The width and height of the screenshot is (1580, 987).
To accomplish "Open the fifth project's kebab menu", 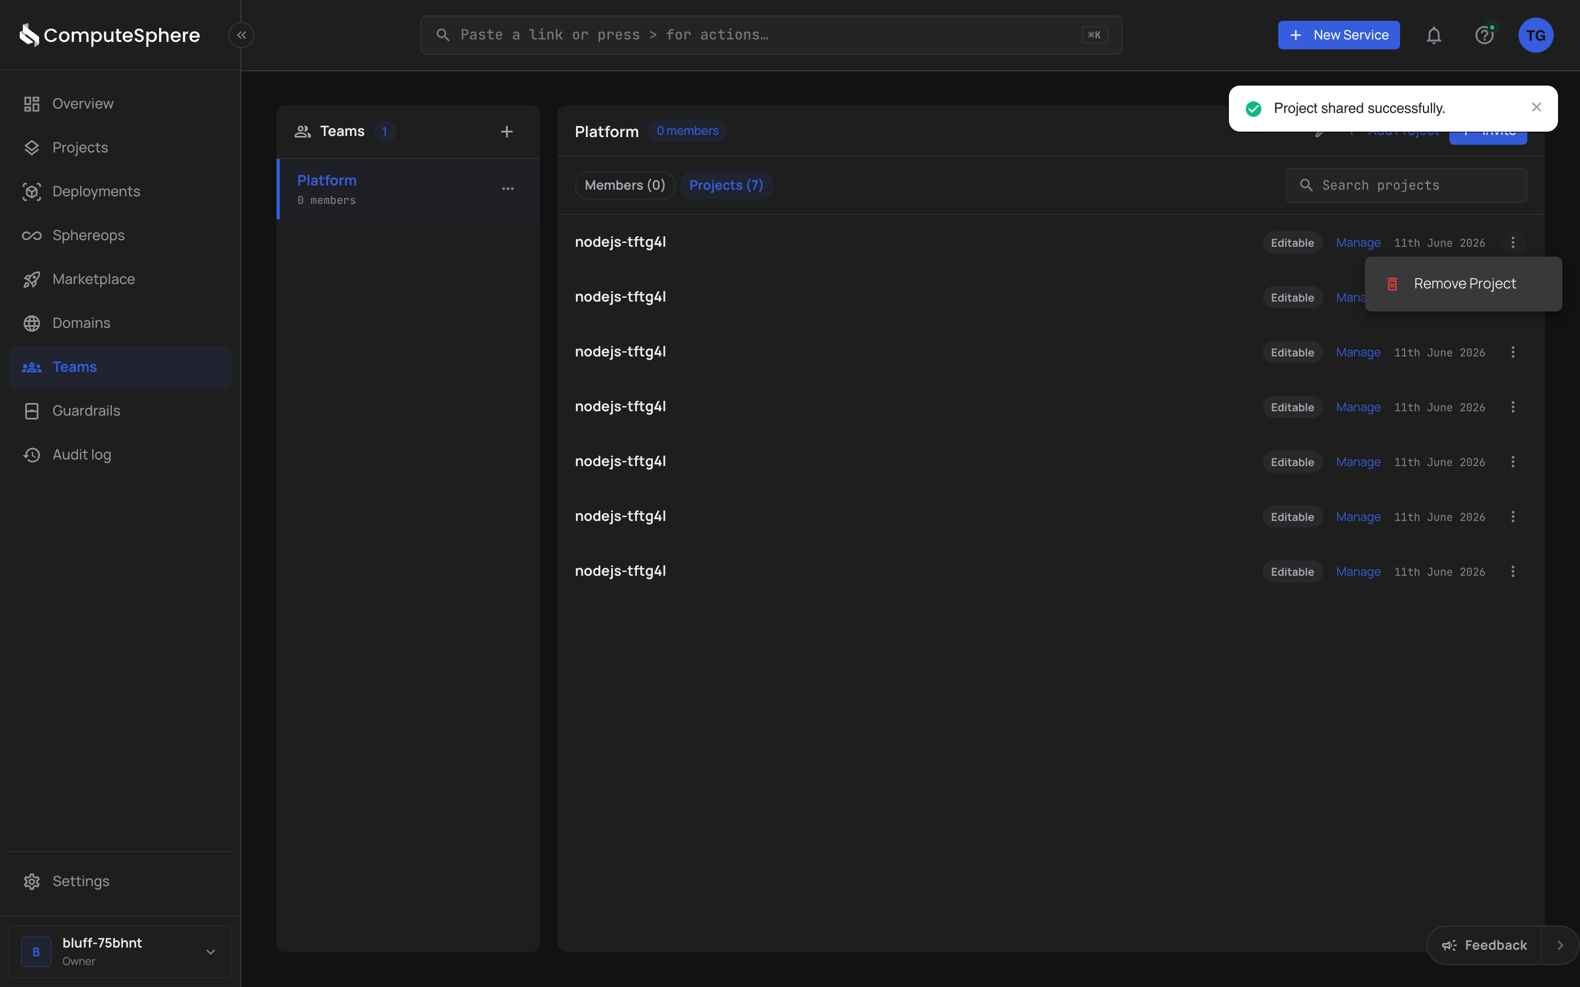I will [1513, 462].
